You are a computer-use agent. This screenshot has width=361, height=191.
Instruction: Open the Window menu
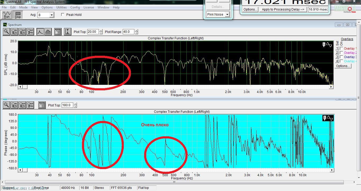pyautogui.click(x=103, y=7)
